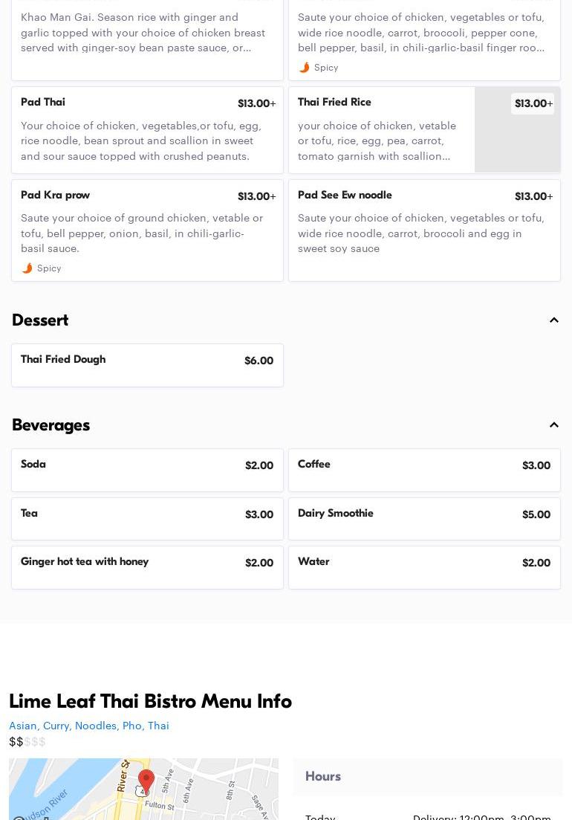Viewport: 572px width, 820px height.
Task: Click the spicy chili icon under Pad Kra prow
Action: pos(27,268)
